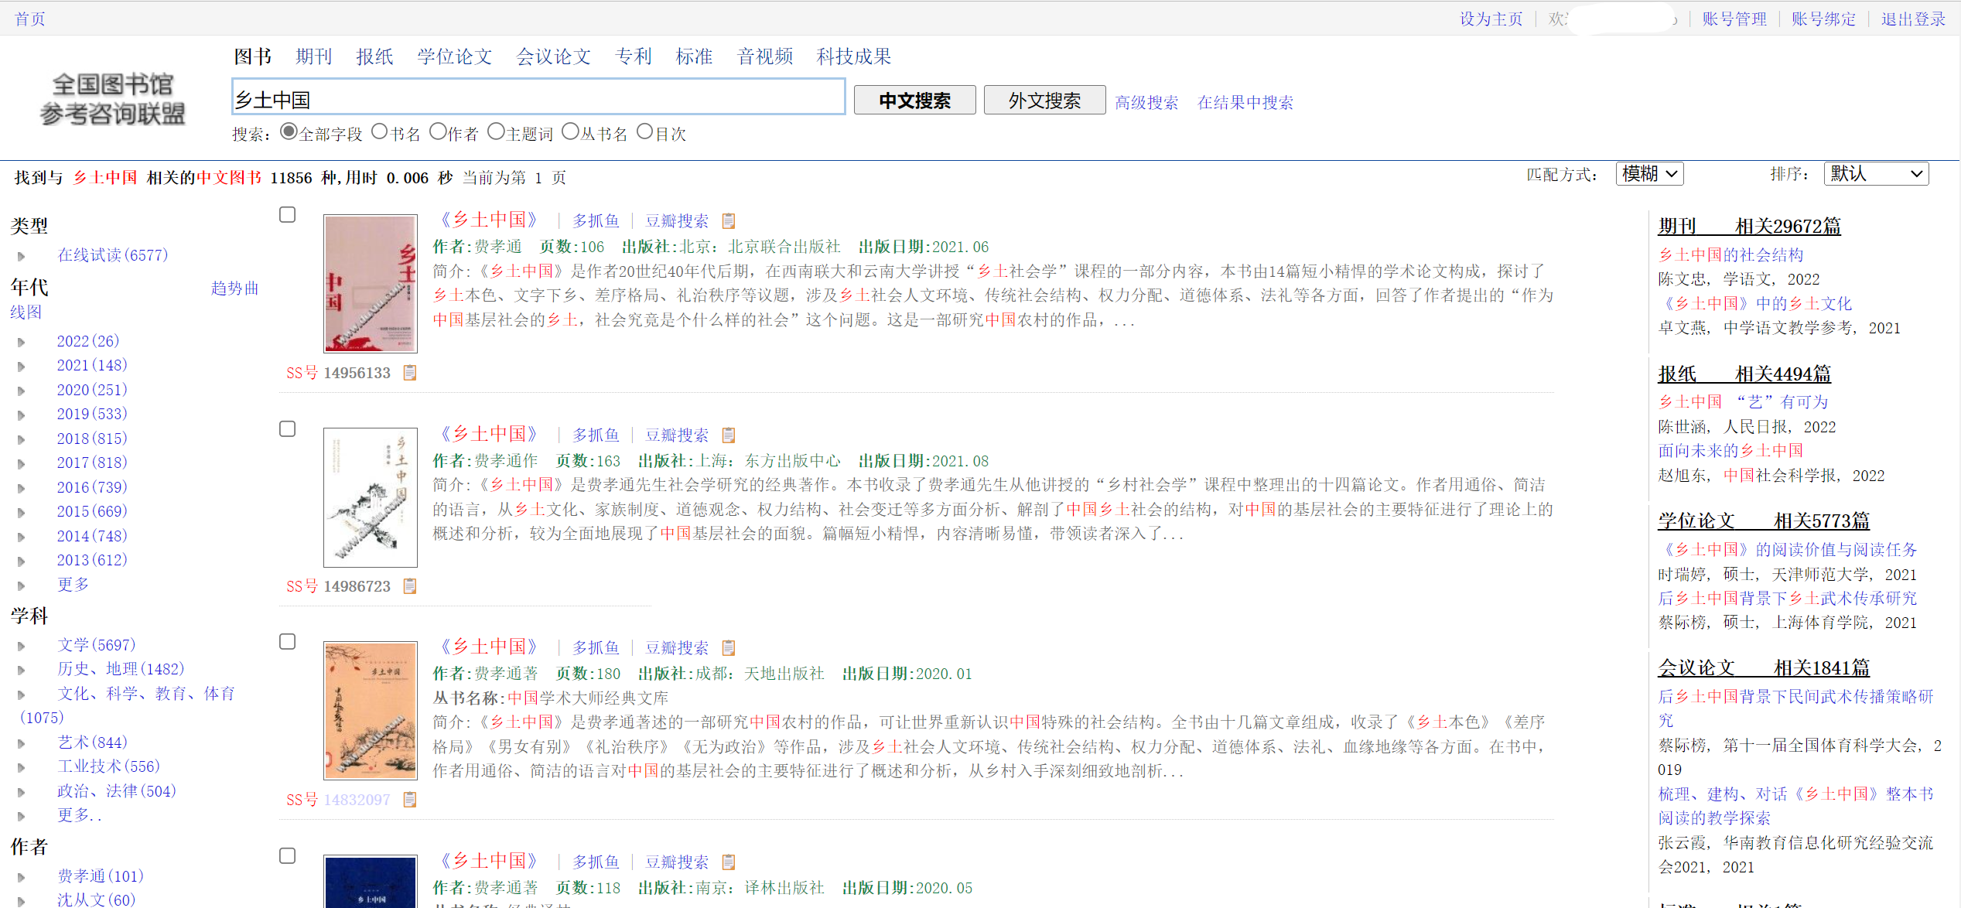This screenshot has height=908, width=1961.
Task: Click clipboard icon in third result title row
Action: [728, 648]
